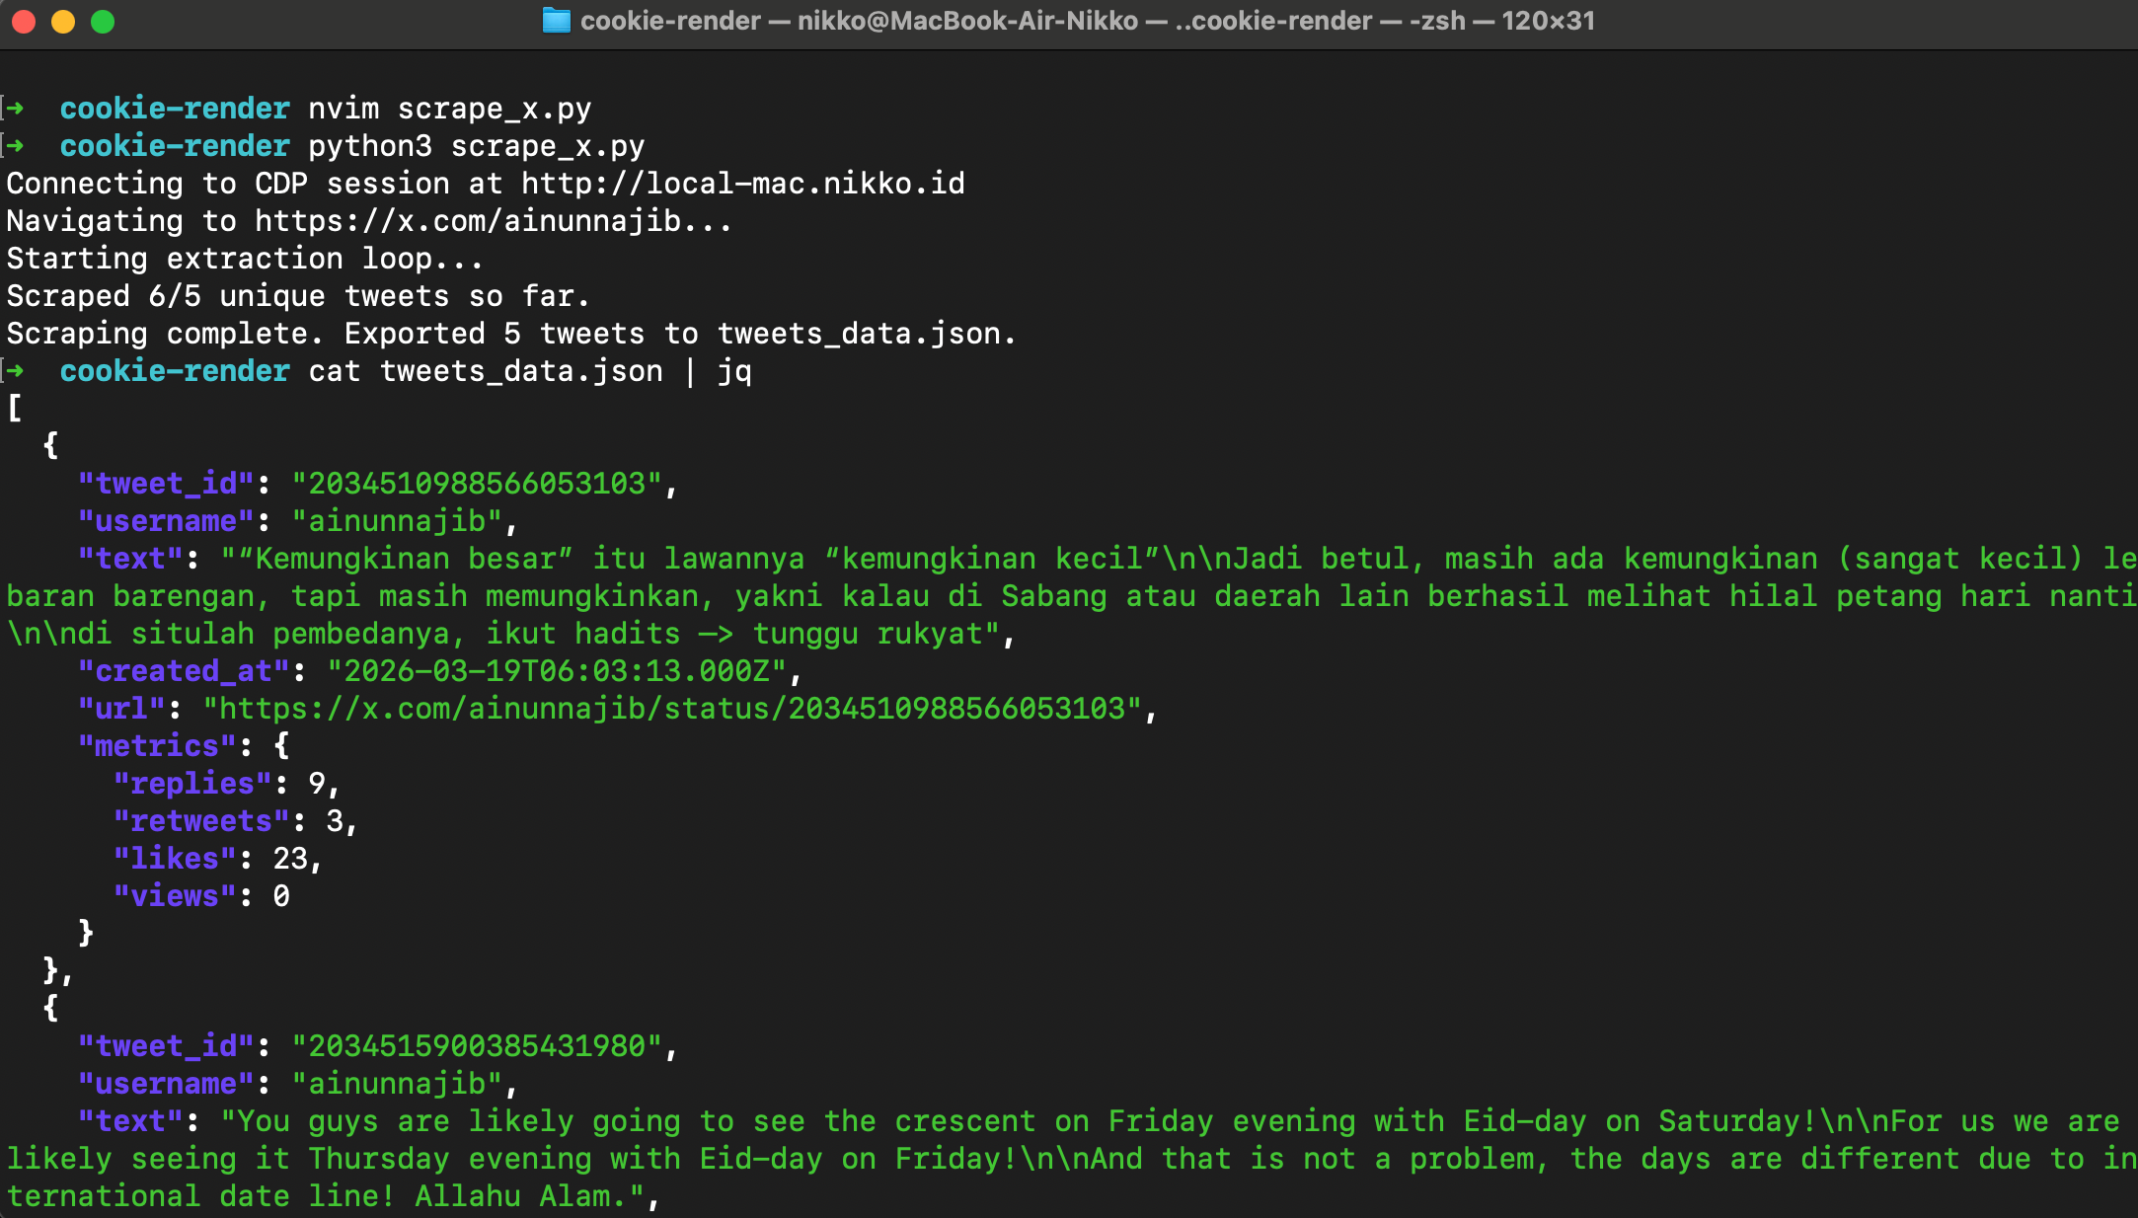Click the "created_at" timestamp value
Screen dimensions: 2138x1218
(x=557, y=670)
